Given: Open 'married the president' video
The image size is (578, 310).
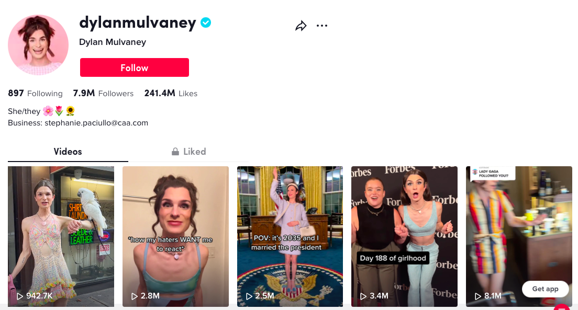Looking at the screenshot, I should point(290,236).
